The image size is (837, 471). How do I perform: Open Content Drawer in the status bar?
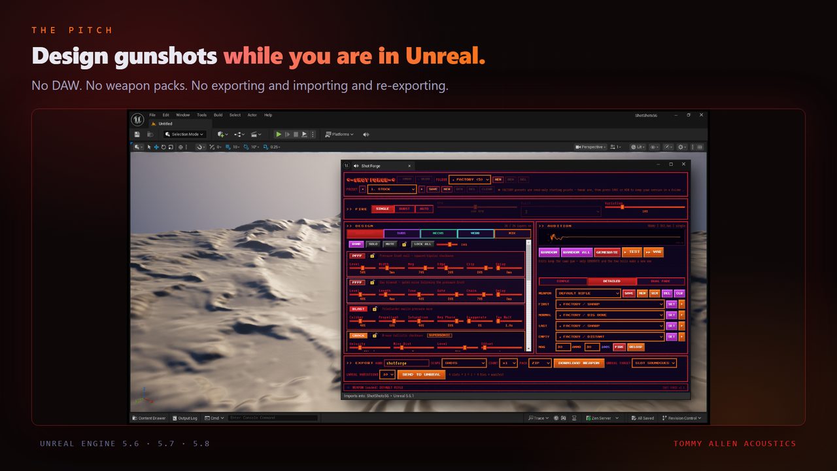click(x=149, y=418)
